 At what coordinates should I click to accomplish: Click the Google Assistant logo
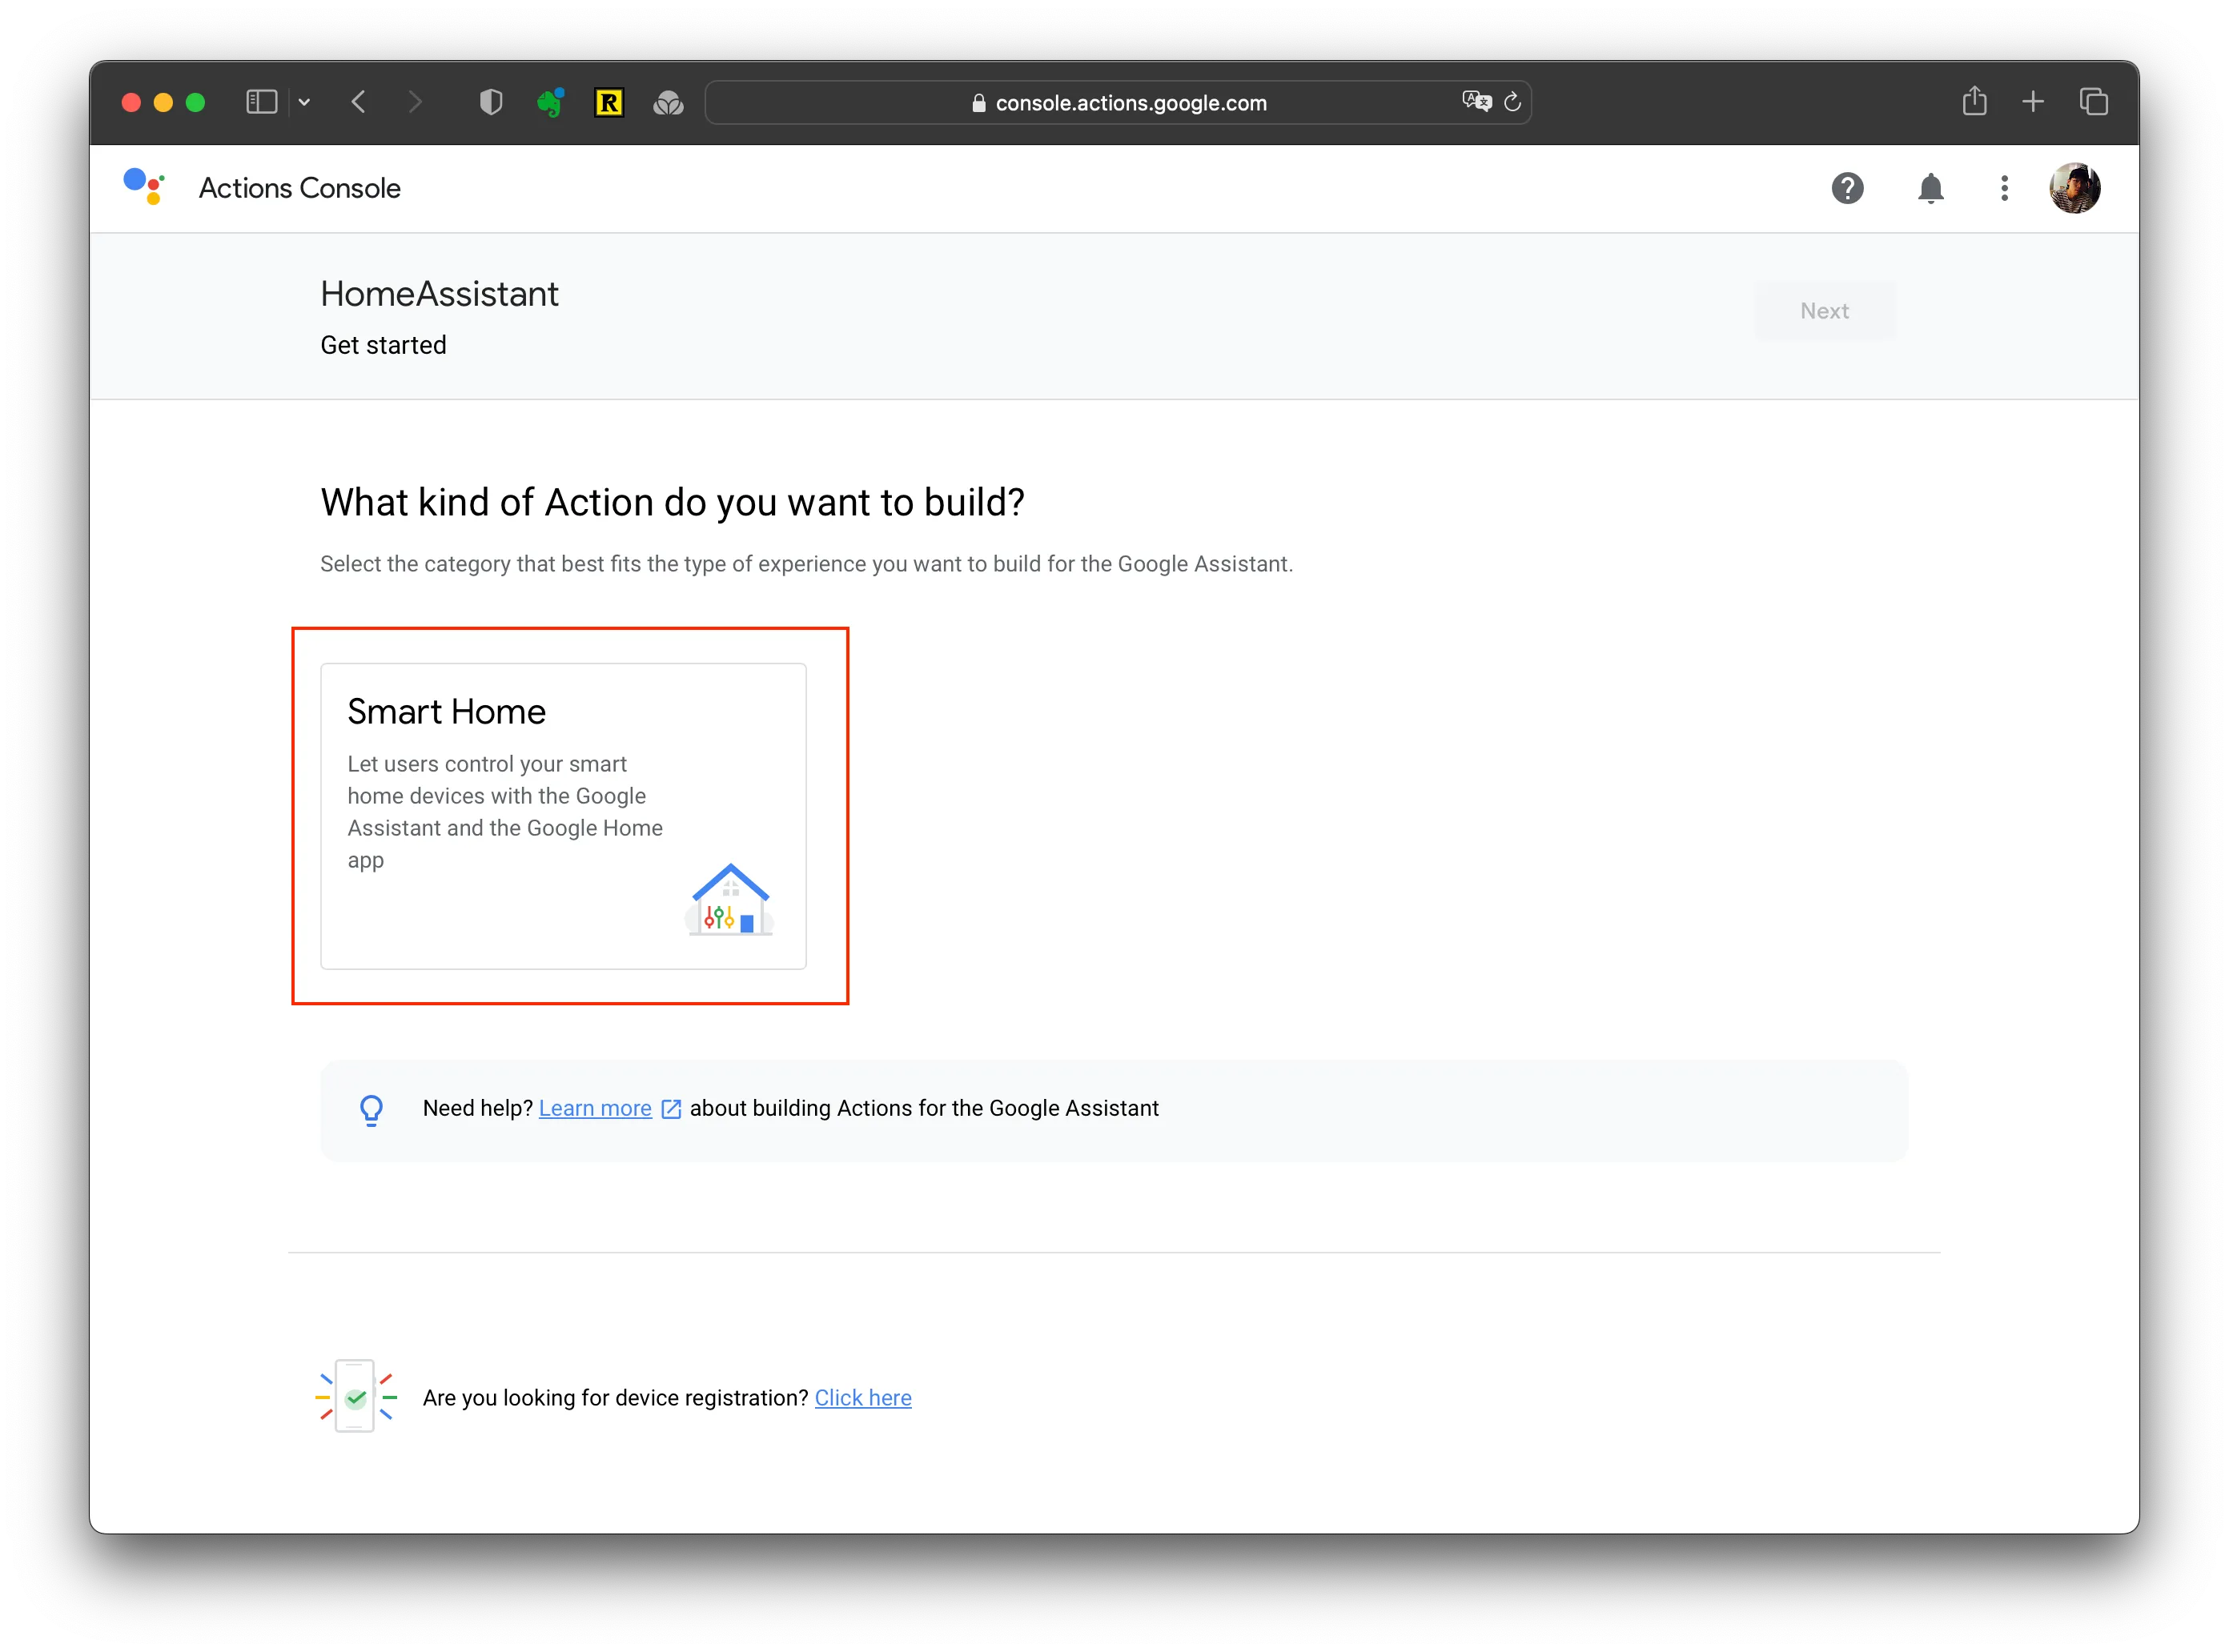coord(144,187)
